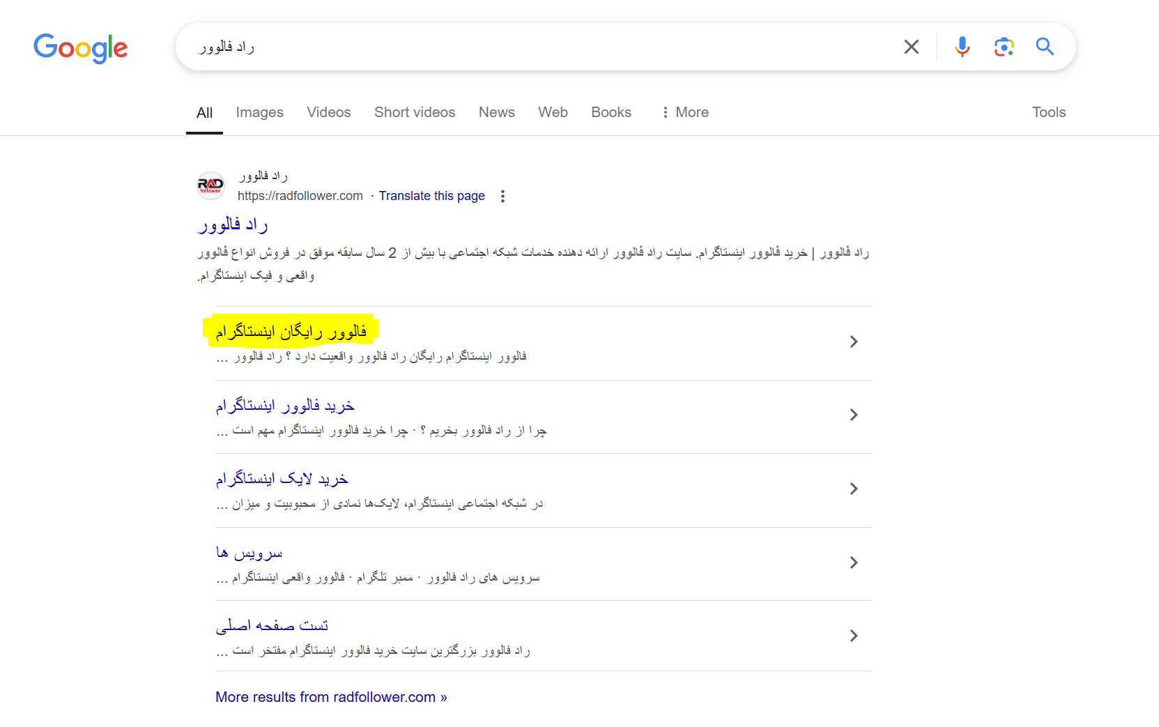Start voice search with microphone icon
The width and height of the screenshot is (1159, 727).
pyautogui.click(x=962, y=47)
